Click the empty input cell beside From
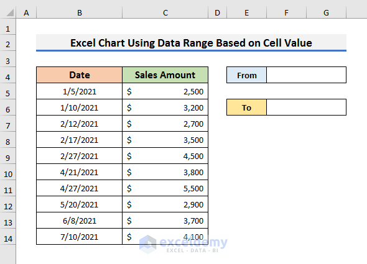The height and width of the screenshot is (264, 367). [x=307, y=75]
